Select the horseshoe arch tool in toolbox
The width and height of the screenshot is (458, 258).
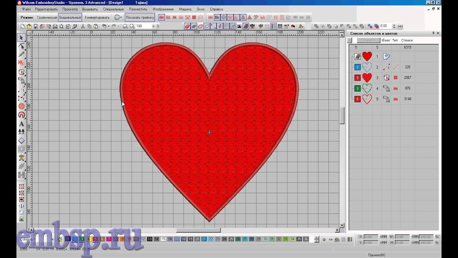click(x=21, y=115)
